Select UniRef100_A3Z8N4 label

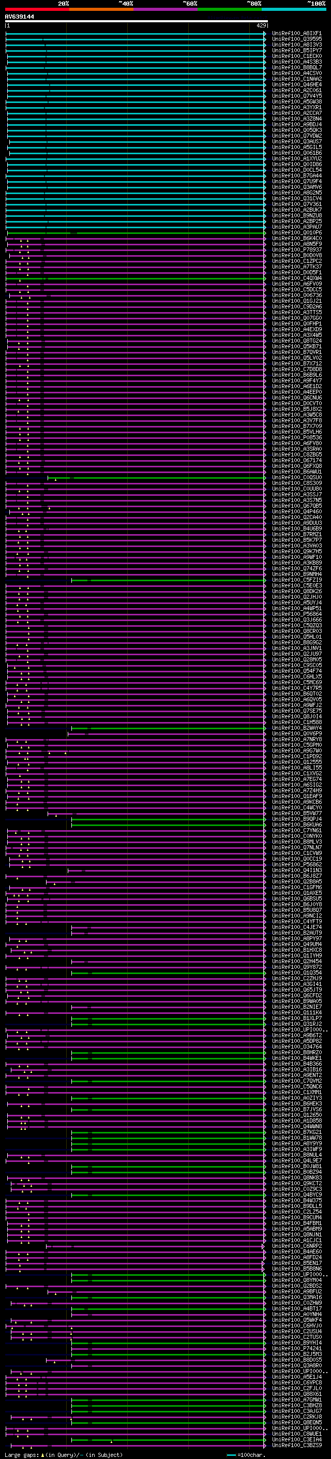pos(296,119)
